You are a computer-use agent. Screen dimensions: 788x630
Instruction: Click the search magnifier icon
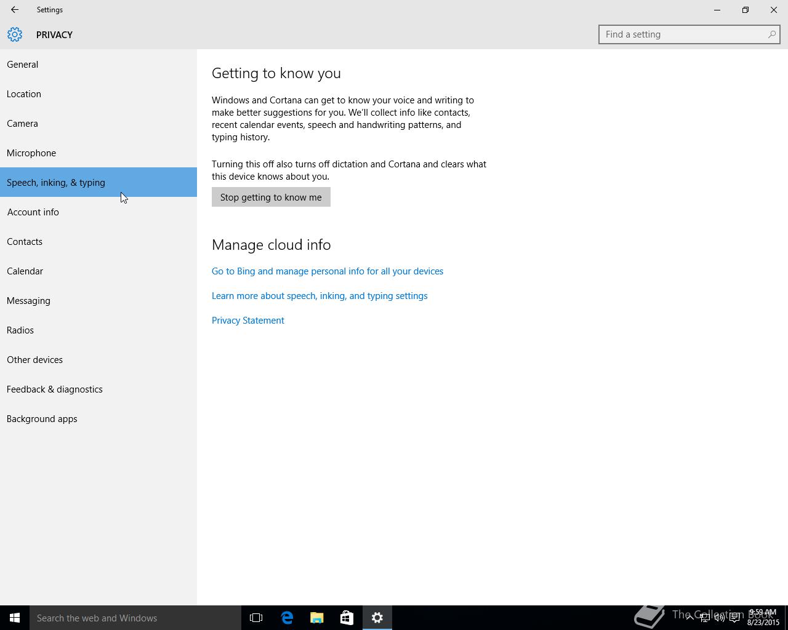coord(771,34)
